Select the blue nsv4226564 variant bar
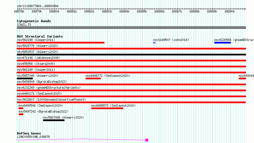254x143 pixels. coord(223,43)
